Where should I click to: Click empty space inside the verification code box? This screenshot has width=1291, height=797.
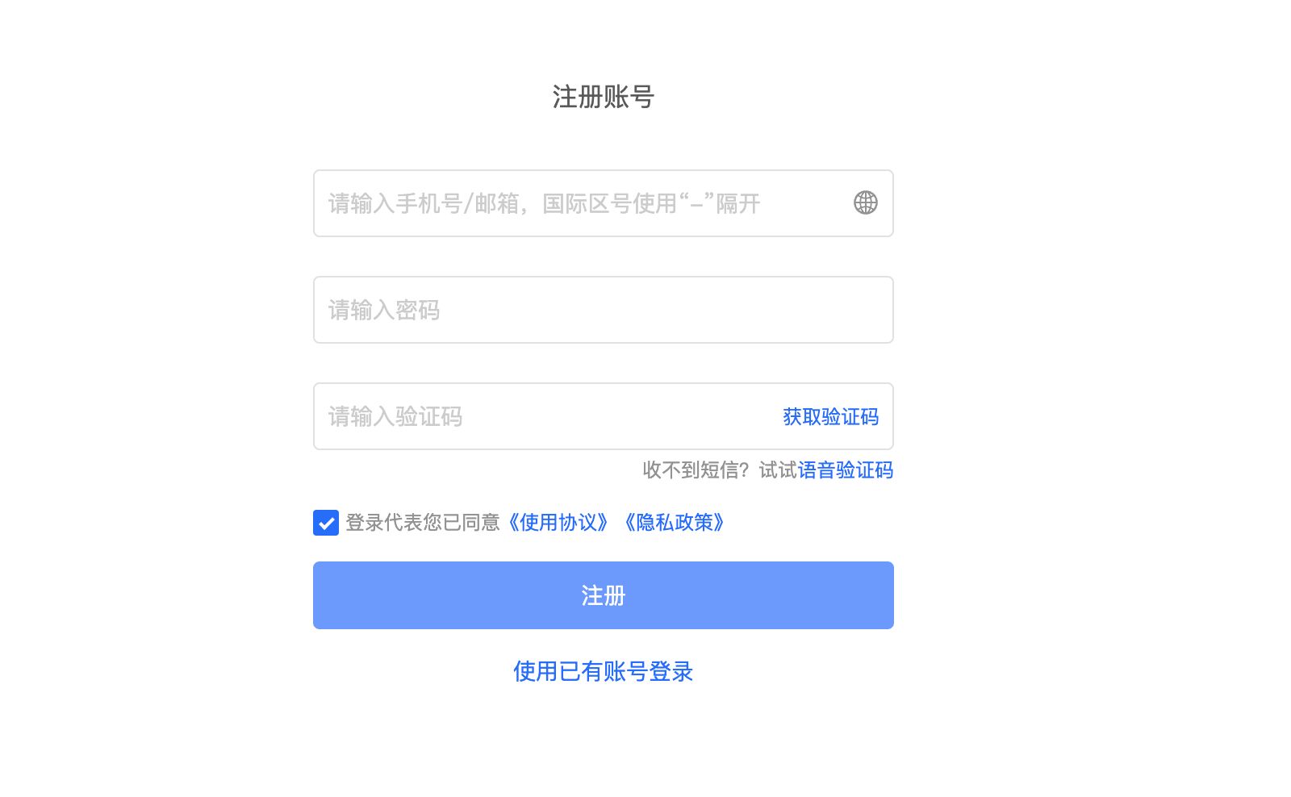621,416
